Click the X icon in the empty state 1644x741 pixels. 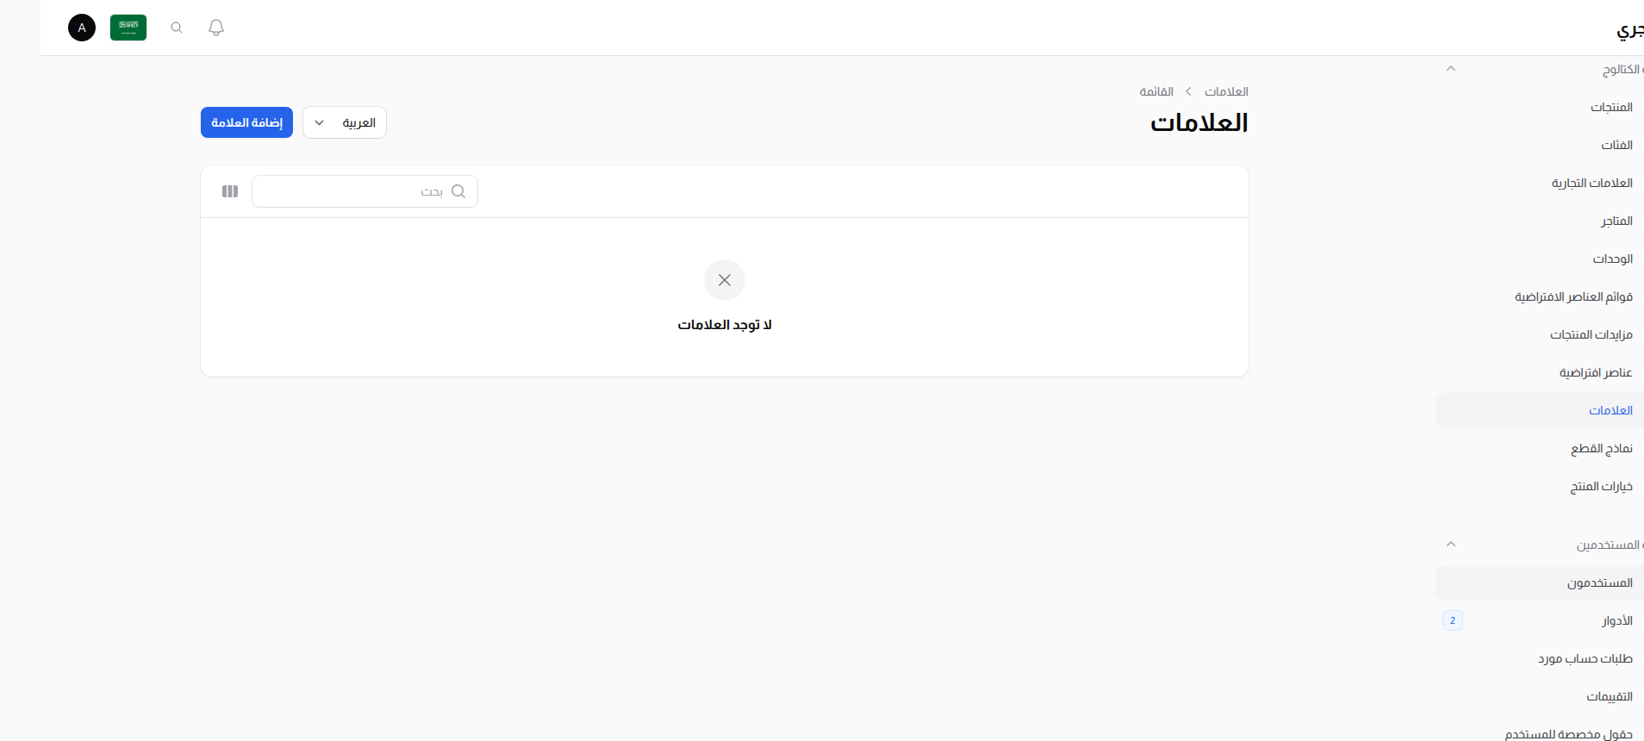(x=724, y=280)
